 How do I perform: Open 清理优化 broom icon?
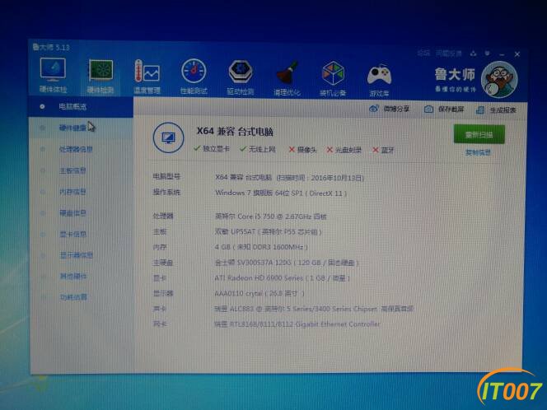287,72
